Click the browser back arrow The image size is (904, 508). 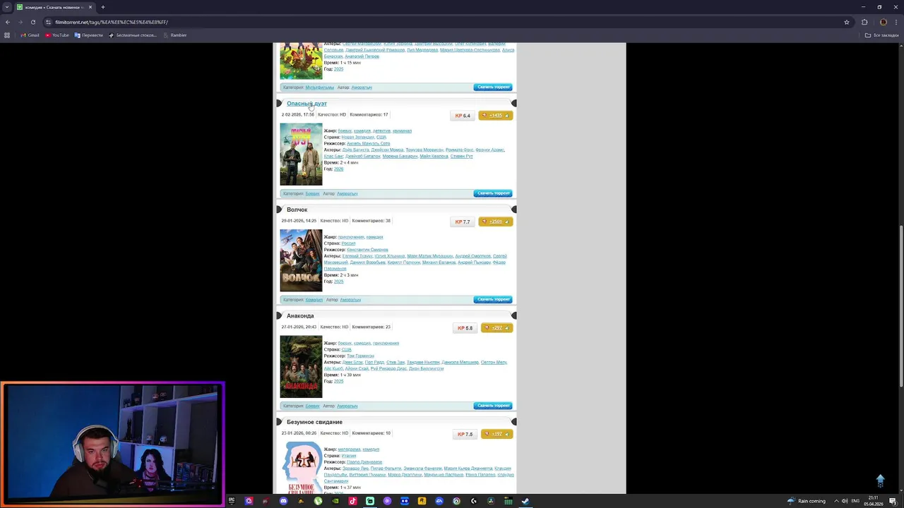(7, 22)
